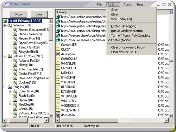The width and height of the screenshot is (176, 132).
Task: Expand the CuteFTP 4.0(0) node
Action: (10, 92)
